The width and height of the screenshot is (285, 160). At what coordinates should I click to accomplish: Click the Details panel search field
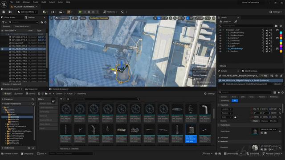click(245, 92)
